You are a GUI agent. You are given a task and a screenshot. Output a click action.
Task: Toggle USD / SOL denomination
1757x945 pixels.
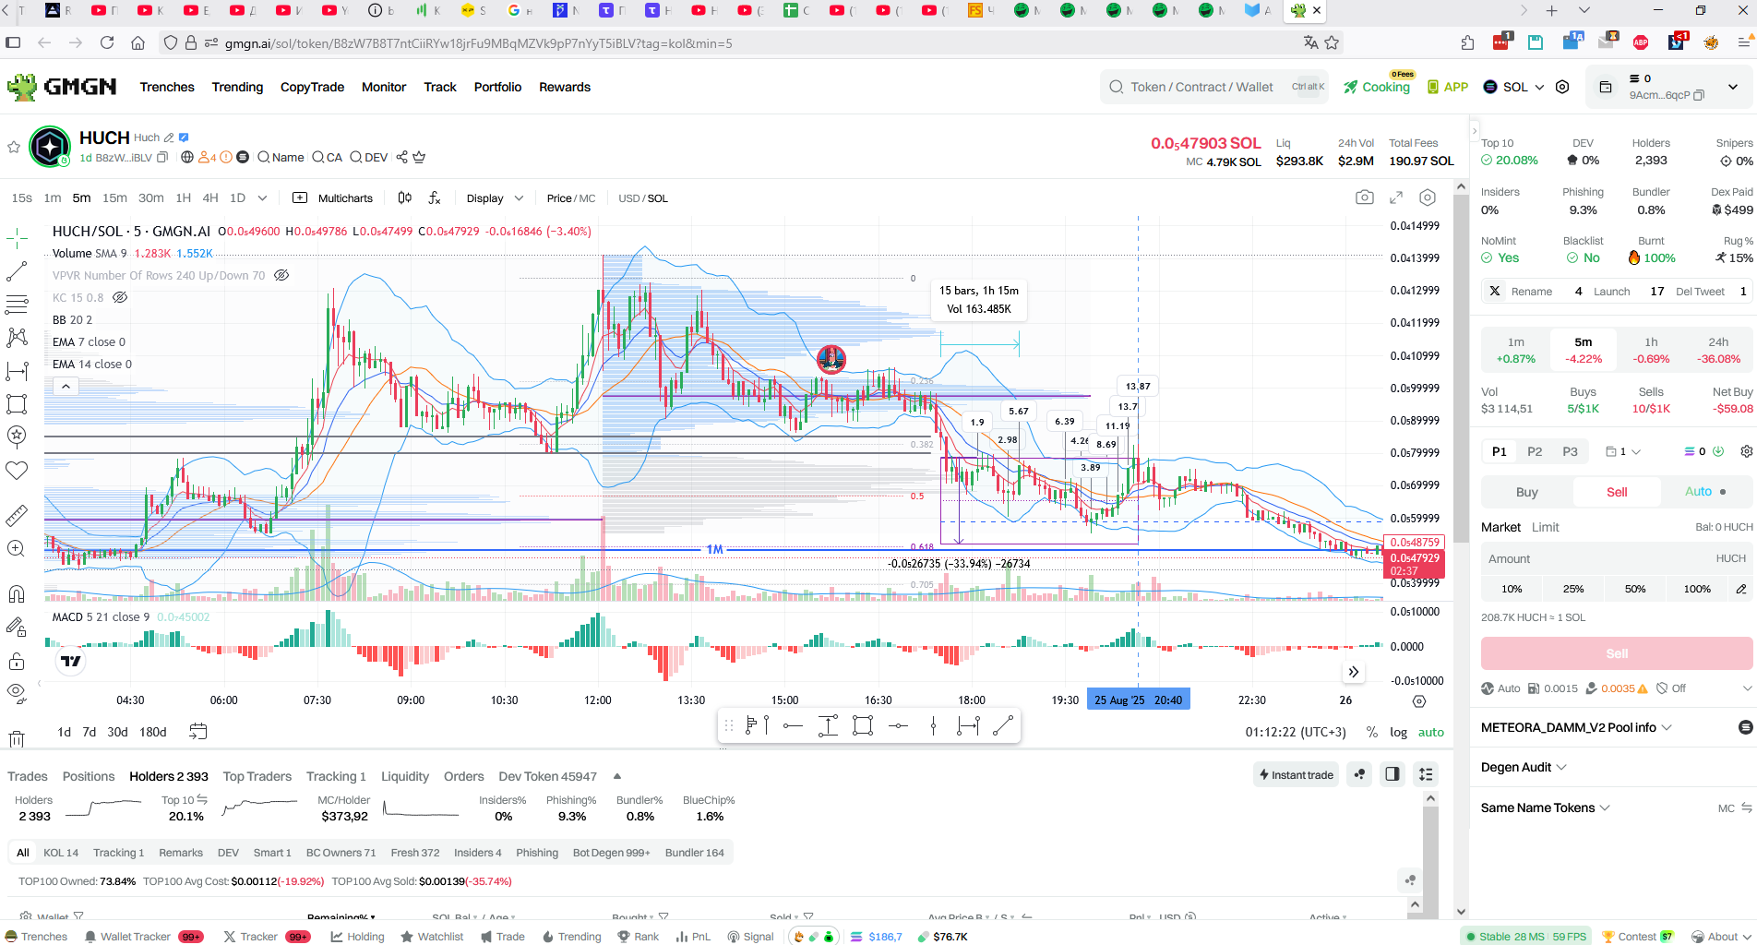point(643,197)
